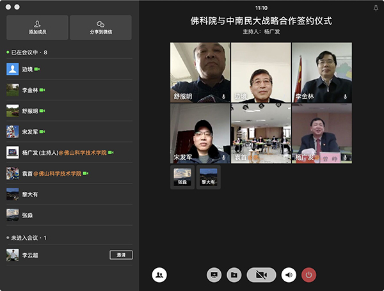The image size is (384, 291).
Task: Toggle the participants list panel button
Action: [x=159, y=275]
